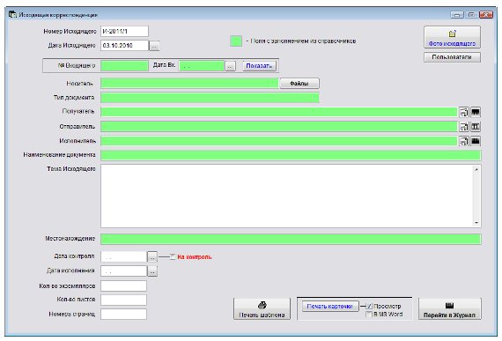This screenshot has height=341, width=502.
Task: Click the Кол-во листов field
Action: [123, 300]
